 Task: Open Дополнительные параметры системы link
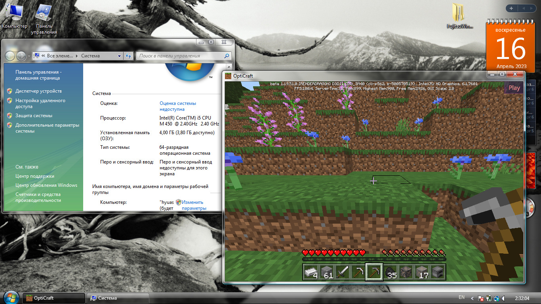(47, 128)
